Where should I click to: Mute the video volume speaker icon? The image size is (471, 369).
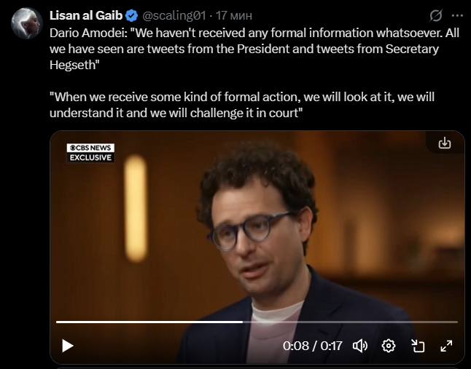pyautogui.click(x=360, y=346)
